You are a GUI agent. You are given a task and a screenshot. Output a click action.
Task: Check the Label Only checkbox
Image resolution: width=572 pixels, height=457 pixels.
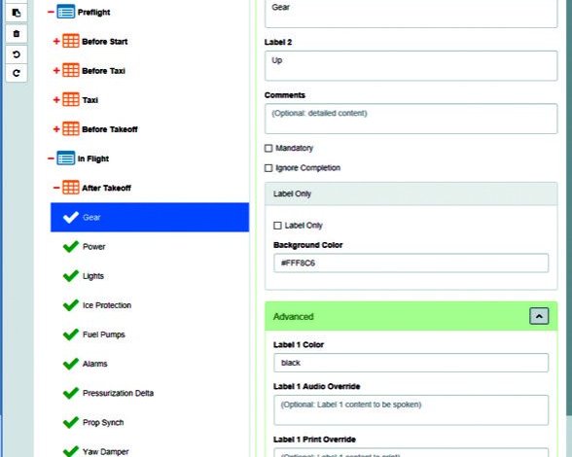[x=277, y=226]
